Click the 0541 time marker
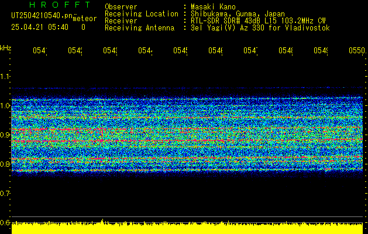 tap(40, 51)
